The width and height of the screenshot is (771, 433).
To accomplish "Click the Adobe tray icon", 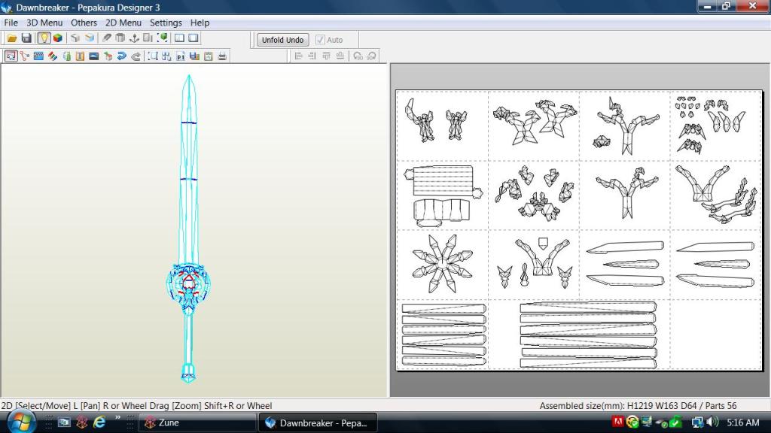I will tap(617, 422).
